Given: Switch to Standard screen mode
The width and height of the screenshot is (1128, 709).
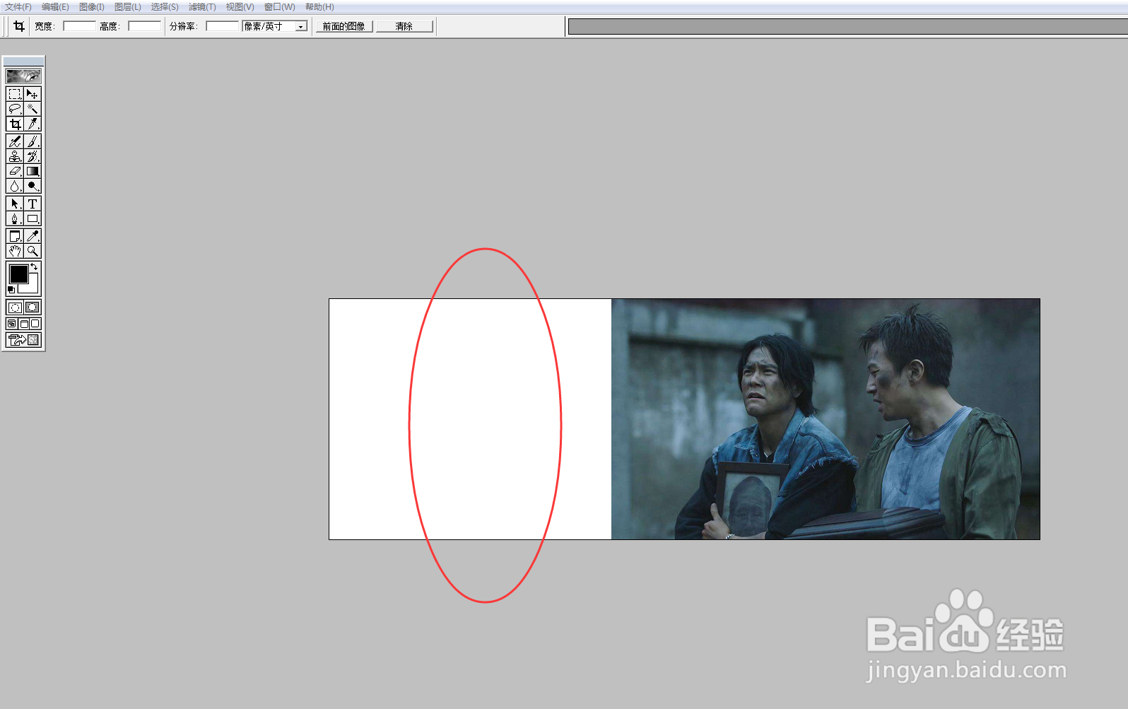Looking at the screenshot, I should pyautogui.click(x=12, y=324).
